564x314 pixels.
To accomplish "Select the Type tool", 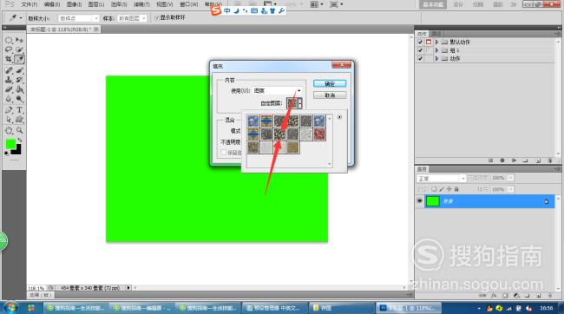I will pyautogui.click(x=19, y=110).
